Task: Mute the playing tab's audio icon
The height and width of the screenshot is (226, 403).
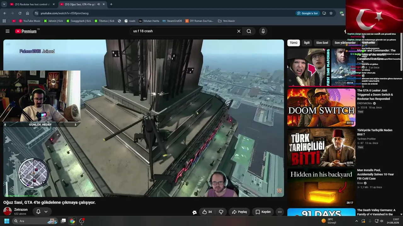Action: 99,4
